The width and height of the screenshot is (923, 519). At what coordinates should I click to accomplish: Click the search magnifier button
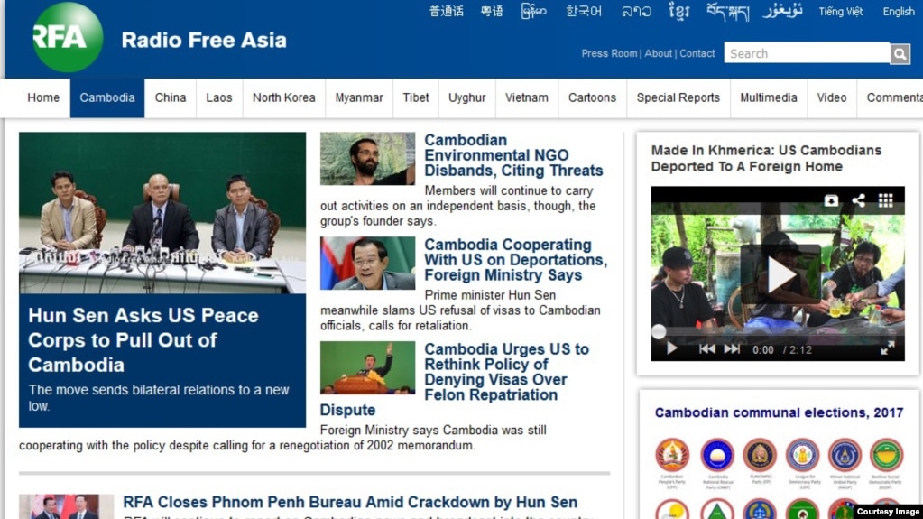click(900, 53)
